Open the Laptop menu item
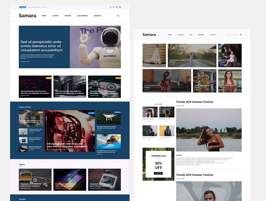The height and width of the screenshot is (201, 266). (55, 16)
